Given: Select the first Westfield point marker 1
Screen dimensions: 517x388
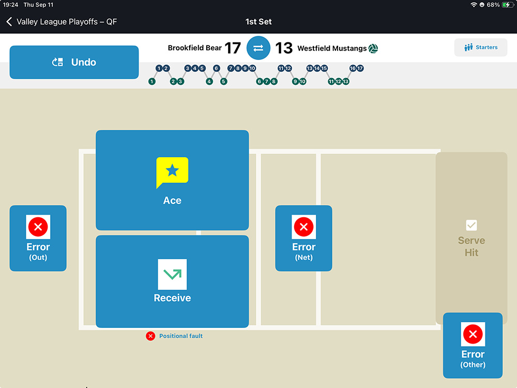Looking at the screenshot, I should click(x=151, y=82).
